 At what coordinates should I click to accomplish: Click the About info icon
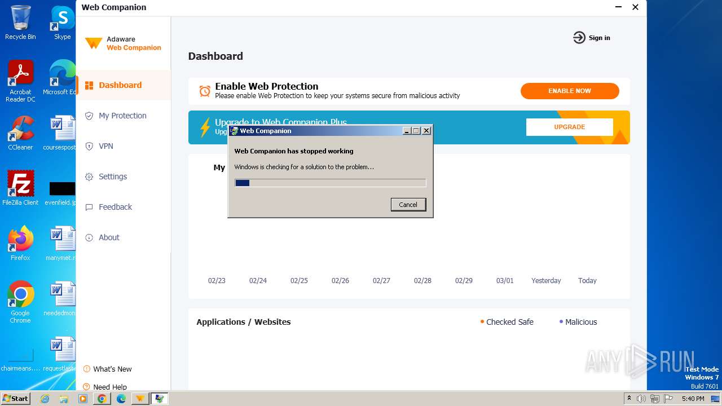coord(89,237)
